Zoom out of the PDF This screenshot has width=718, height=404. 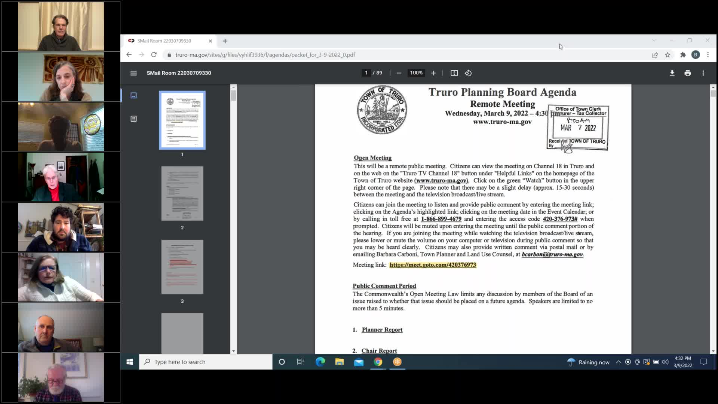399,73
